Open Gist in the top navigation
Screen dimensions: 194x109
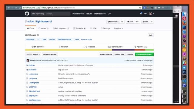coord(109,14)
